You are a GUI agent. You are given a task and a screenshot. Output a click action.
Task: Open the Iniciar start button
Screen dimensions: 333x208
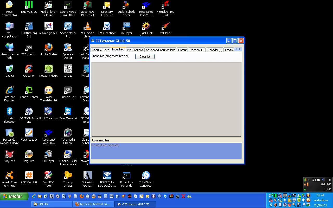(x=14, y=196)
